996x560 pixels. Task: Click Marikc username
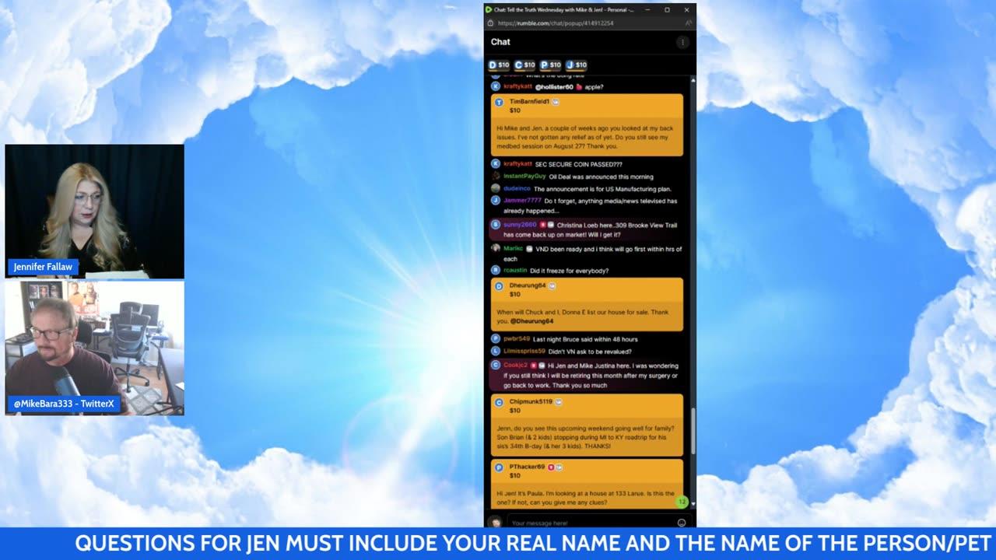pos(514,249)
